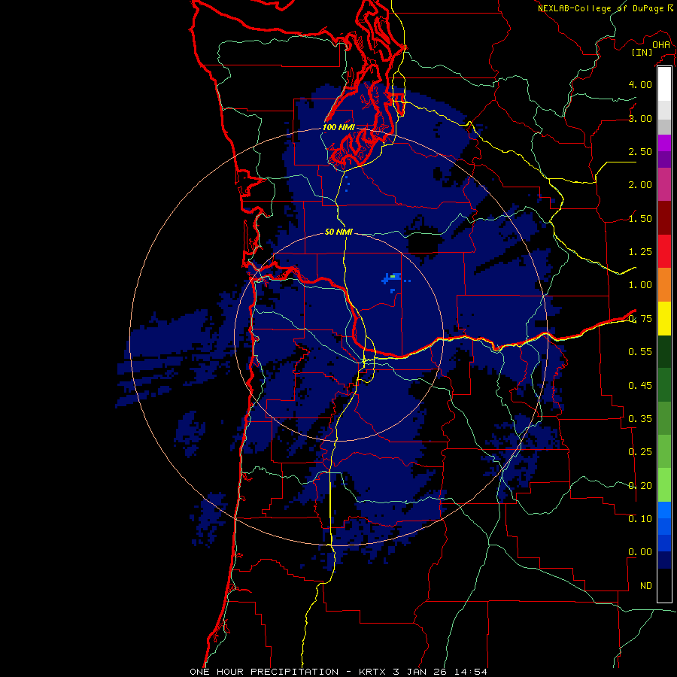Viewport: 677px width, 677px height.
Task: Select the '0.35' legend value
Action: [640, 419]
